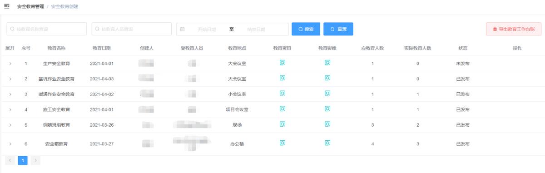View education materials icon for 施工安全教育
Screen dimensions: 545x173
pos(282,109)
